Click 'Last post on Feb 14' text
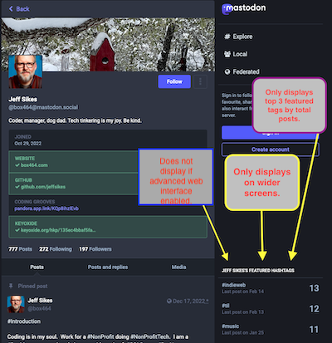 point(242,292)
